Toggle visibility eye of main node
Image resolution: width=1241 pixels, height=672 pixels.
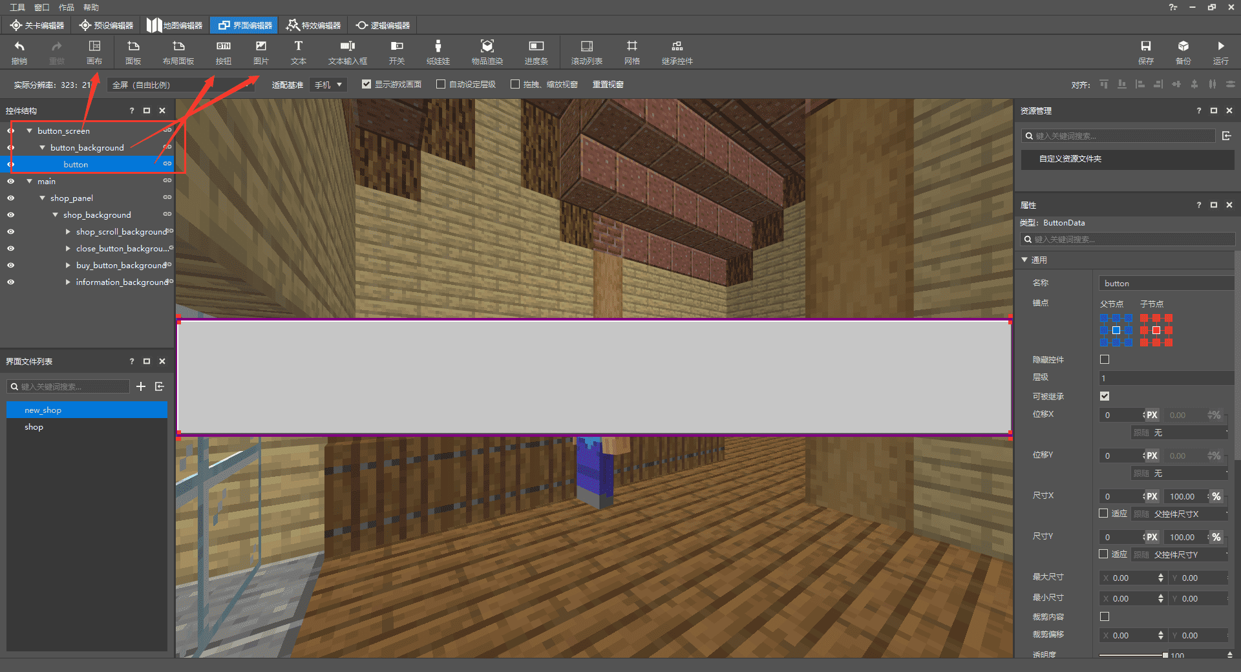10,181
